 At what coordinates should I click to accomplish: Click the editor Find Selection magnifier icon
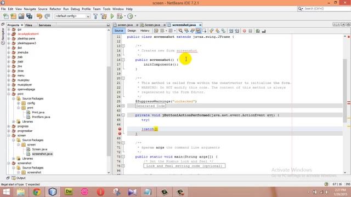(180, 31)
